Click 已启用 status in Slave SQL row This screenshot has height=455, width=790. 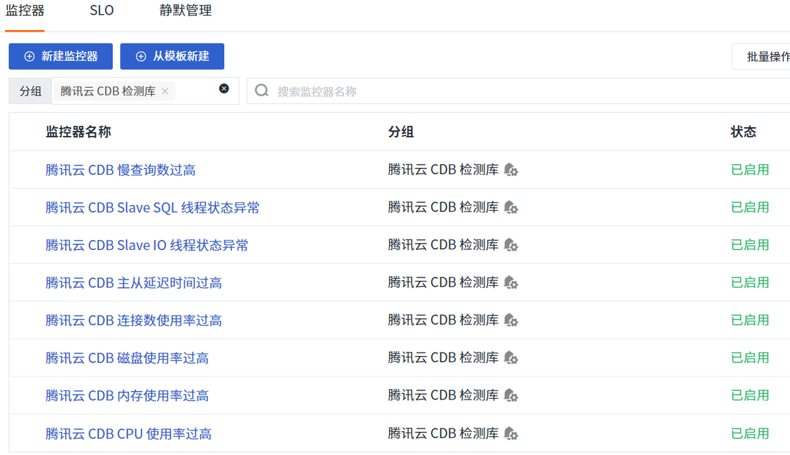coord(750,207)
